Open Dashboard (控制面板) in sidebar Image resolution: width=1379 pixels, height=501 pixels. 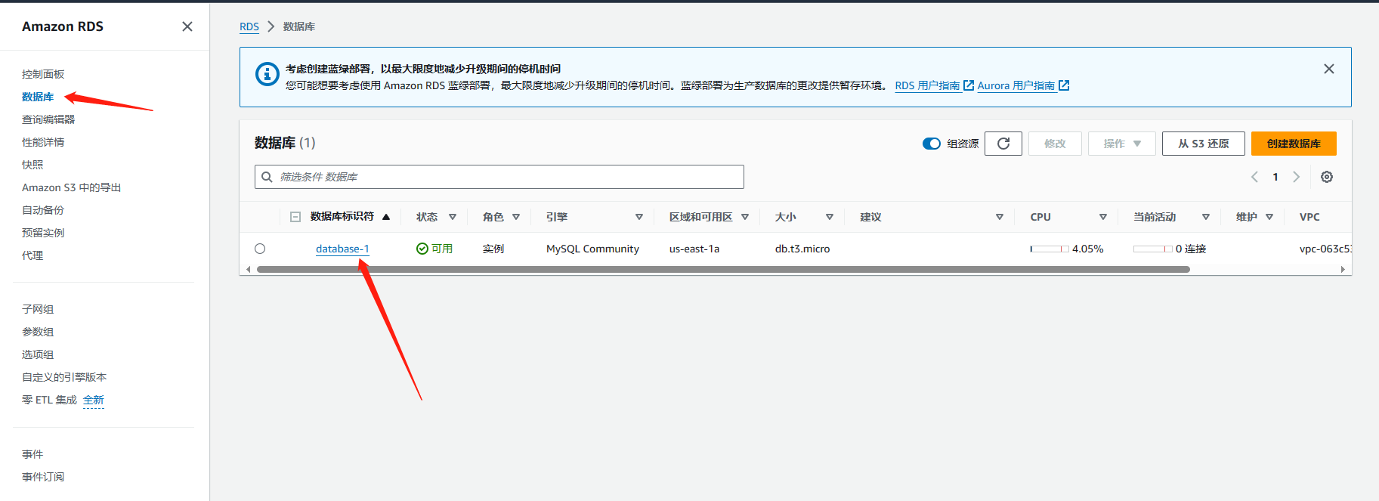coord(43,74)
